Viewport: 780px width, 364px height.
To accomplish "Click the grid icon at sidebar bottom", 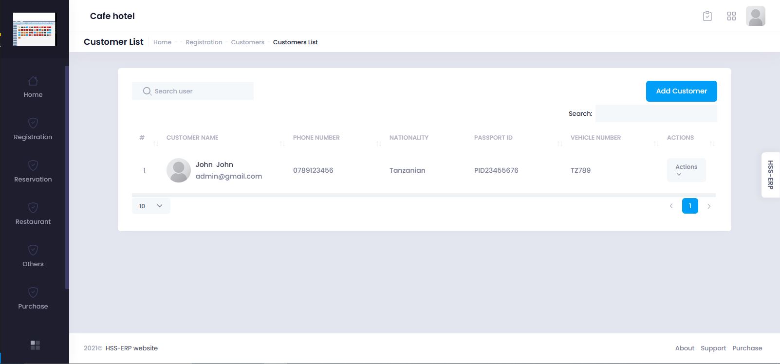I will (35, 345).
